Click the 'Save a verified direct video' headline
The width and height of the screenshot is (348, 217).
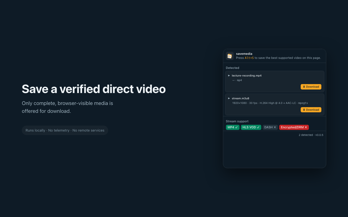point(94,89)
